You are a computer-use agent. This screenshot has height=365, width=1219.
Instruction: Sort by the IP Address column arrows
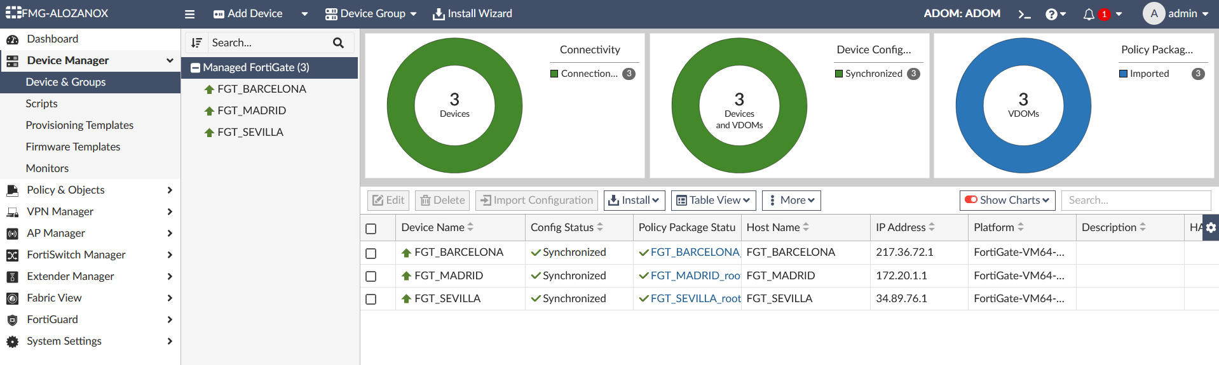pyautogui.click(x=932, y=227)
